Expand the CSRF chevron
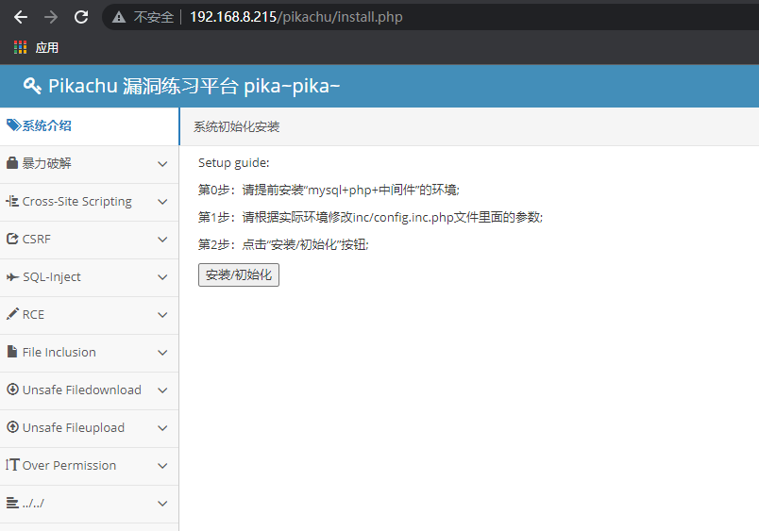This screenshot has height=531, width=759. (x=162, y=240)
